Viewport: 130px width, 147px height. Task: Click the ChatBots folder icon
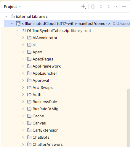[x=29, y=137]
